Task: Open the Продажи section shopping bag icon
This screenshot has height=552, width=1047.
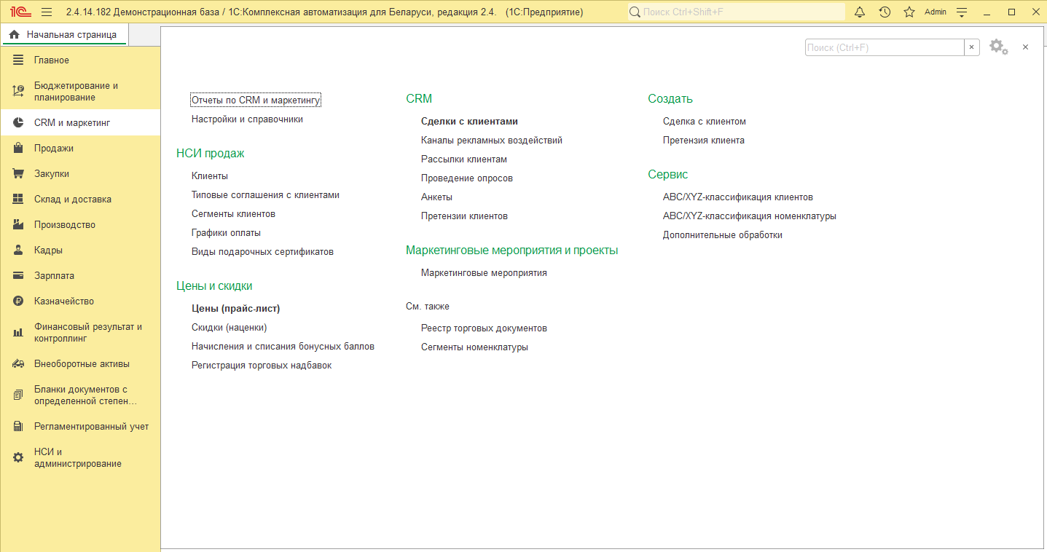Action: point(19,149)
